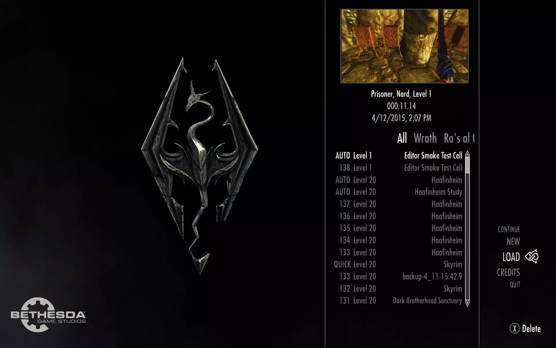The height and width of the screenshot is (348, 556).
Task: Select save 131 Dark Brotherhood Sanctuary
Action: [x=398, y=301]
